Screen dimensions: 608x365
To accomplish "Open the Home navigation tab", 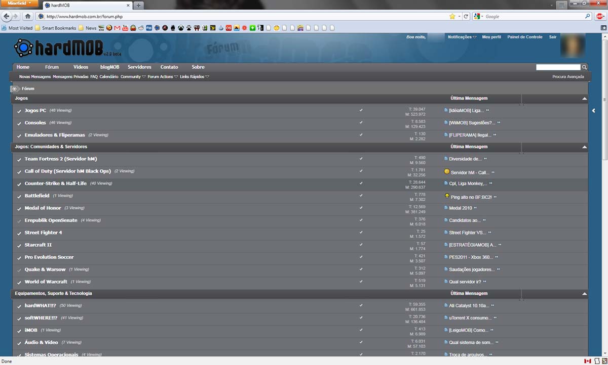I will tap(23, 67).
